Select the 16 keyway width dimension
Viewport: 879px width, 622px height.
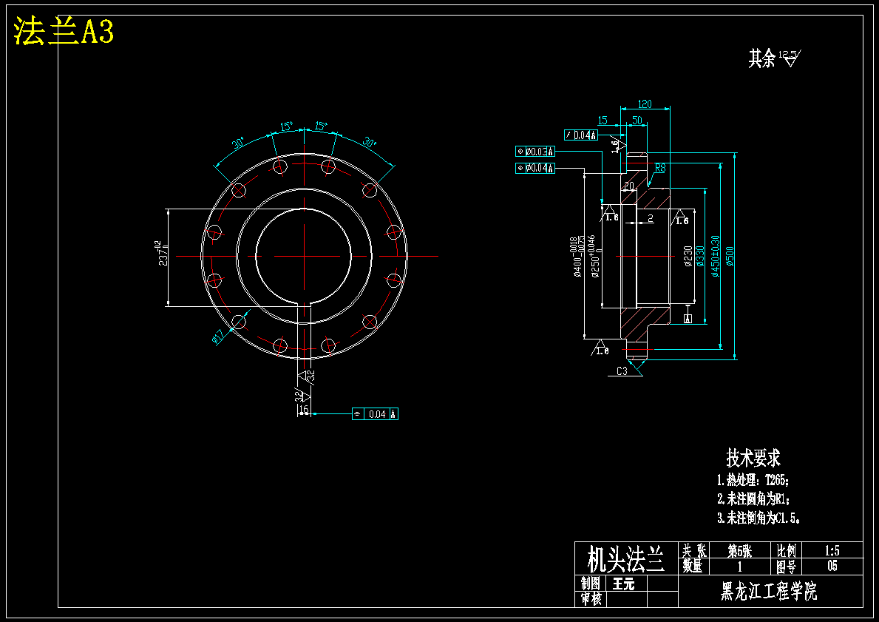click(303, 410)
